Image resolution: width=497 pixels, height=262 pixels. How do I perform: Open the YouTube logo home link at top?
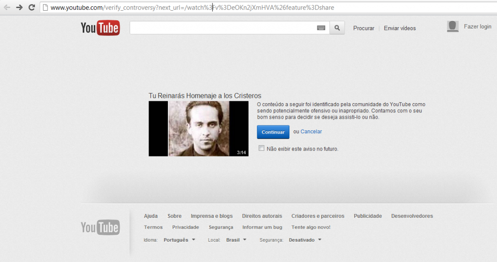(x=100, y=28)
